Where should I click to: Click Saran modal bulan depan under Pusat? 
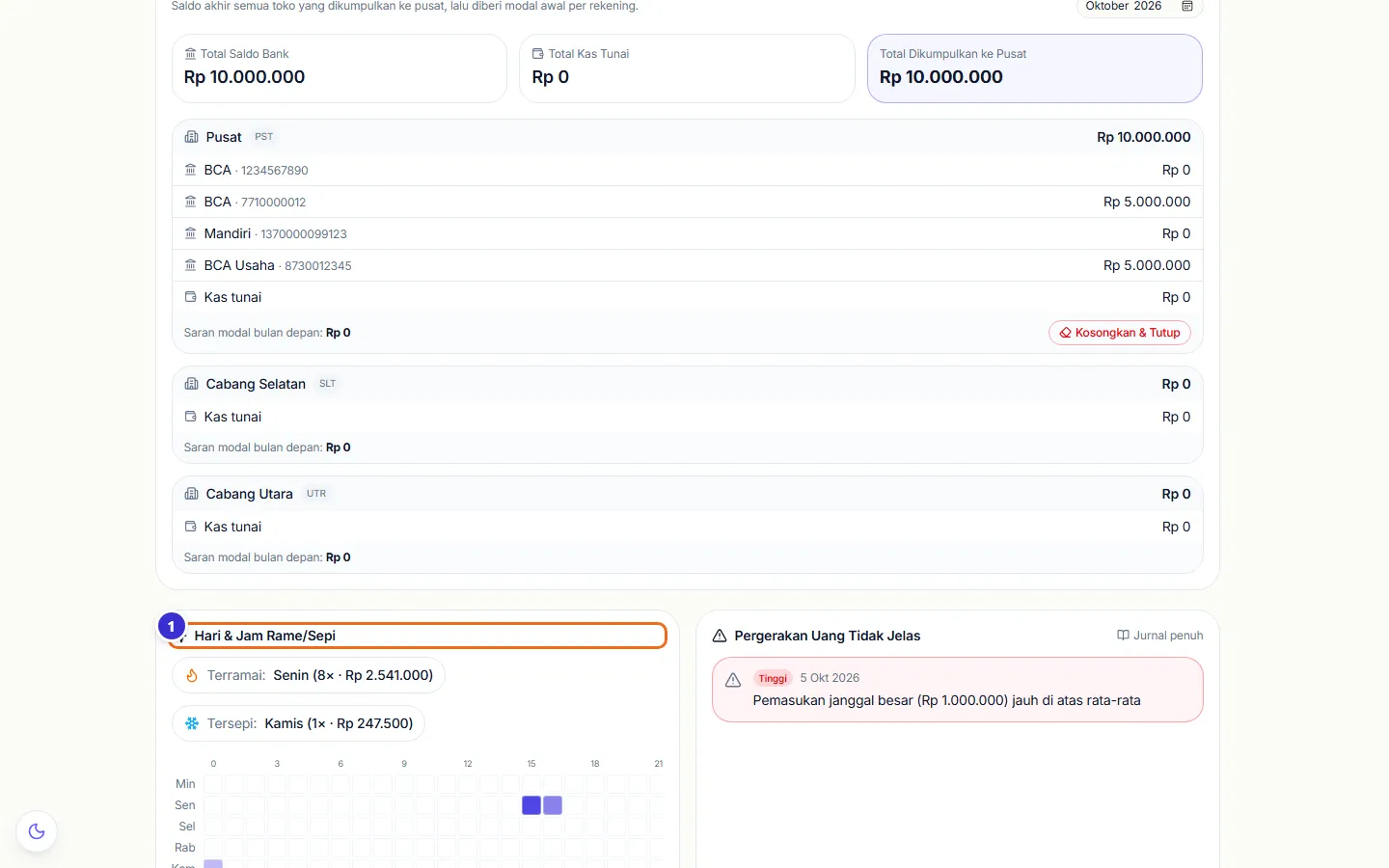[x=267, y=333]
